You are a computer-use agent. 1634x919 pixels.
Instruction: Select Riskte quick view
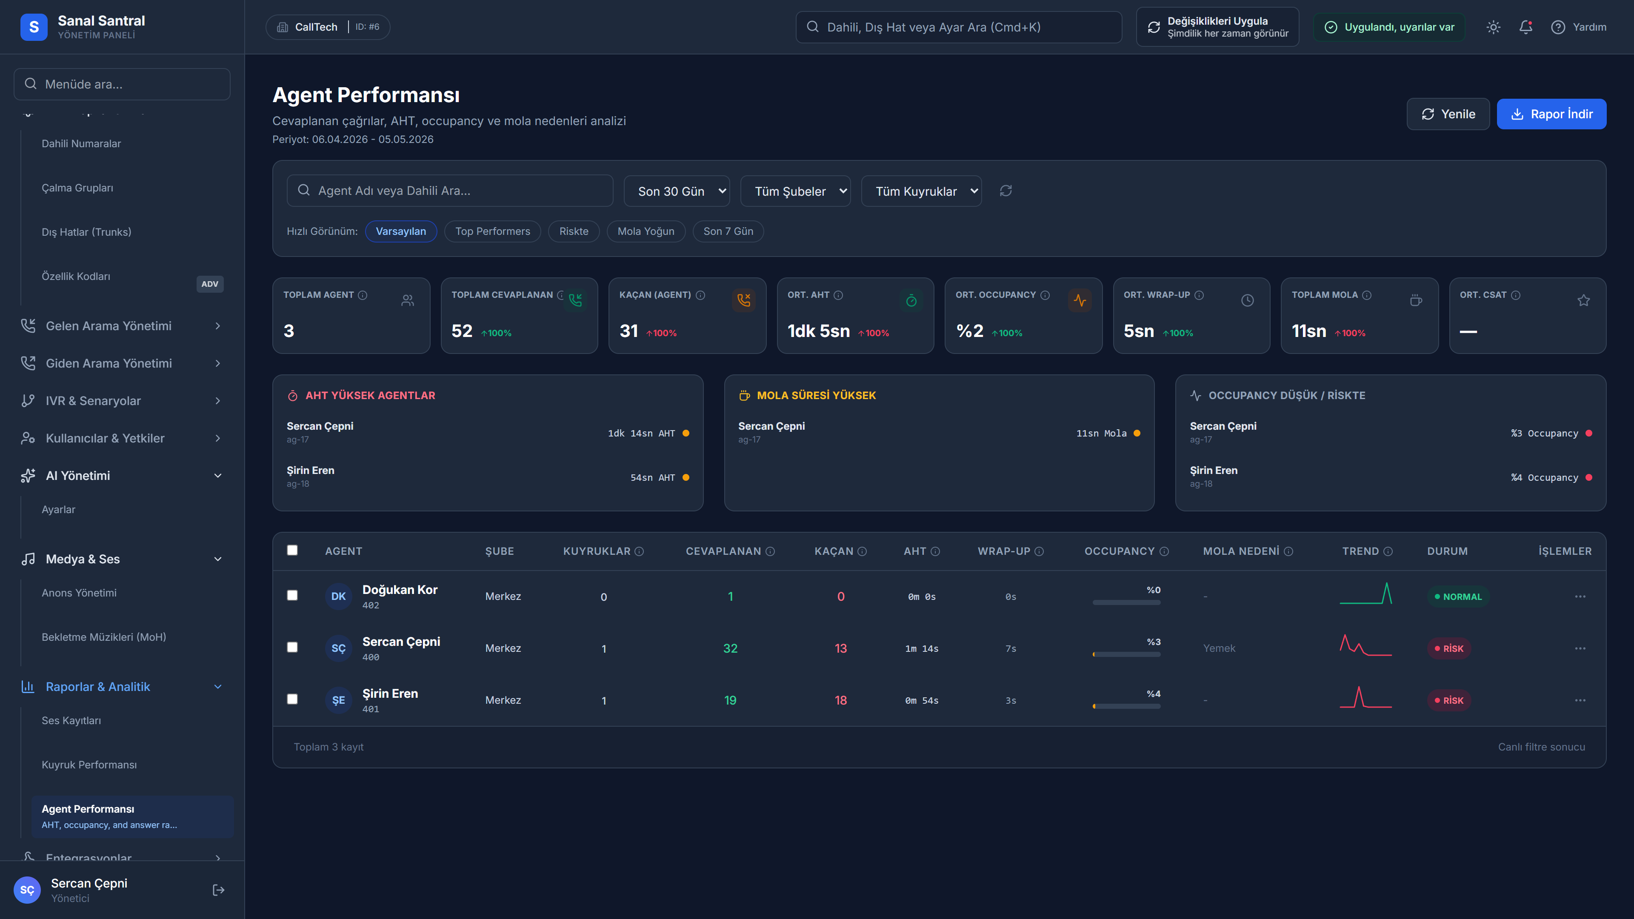click(574, 231)
